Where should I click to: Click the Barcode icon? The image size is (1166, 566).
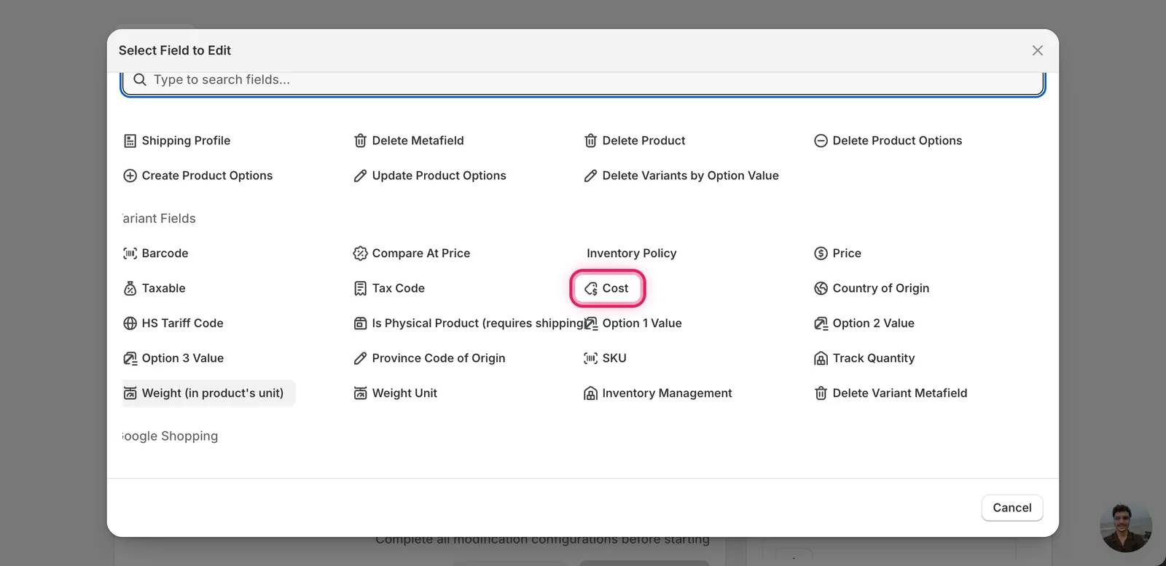(130, 253)
